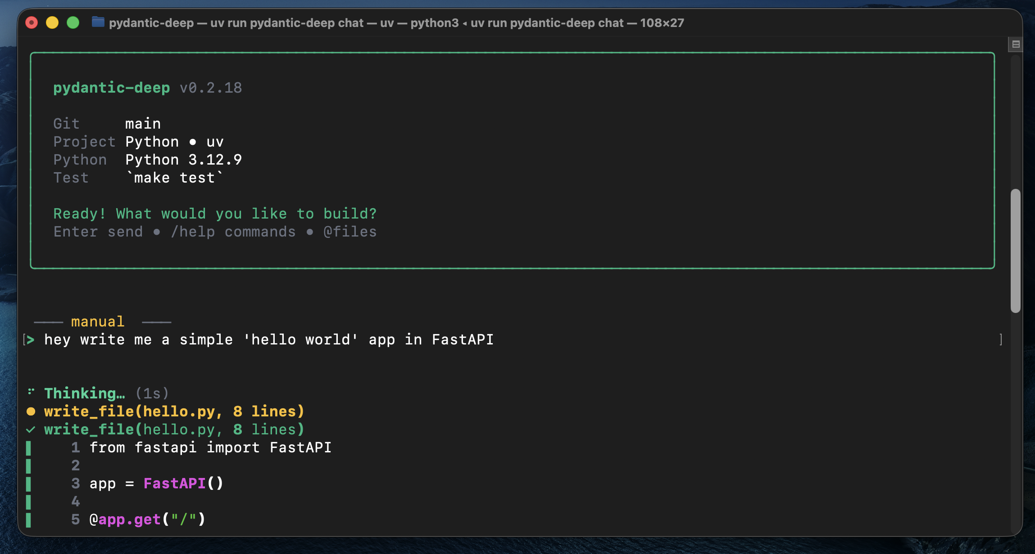Click the spinner icon beside Thinking…
This screenshot has width=1035, height=554.
point(30,392)
